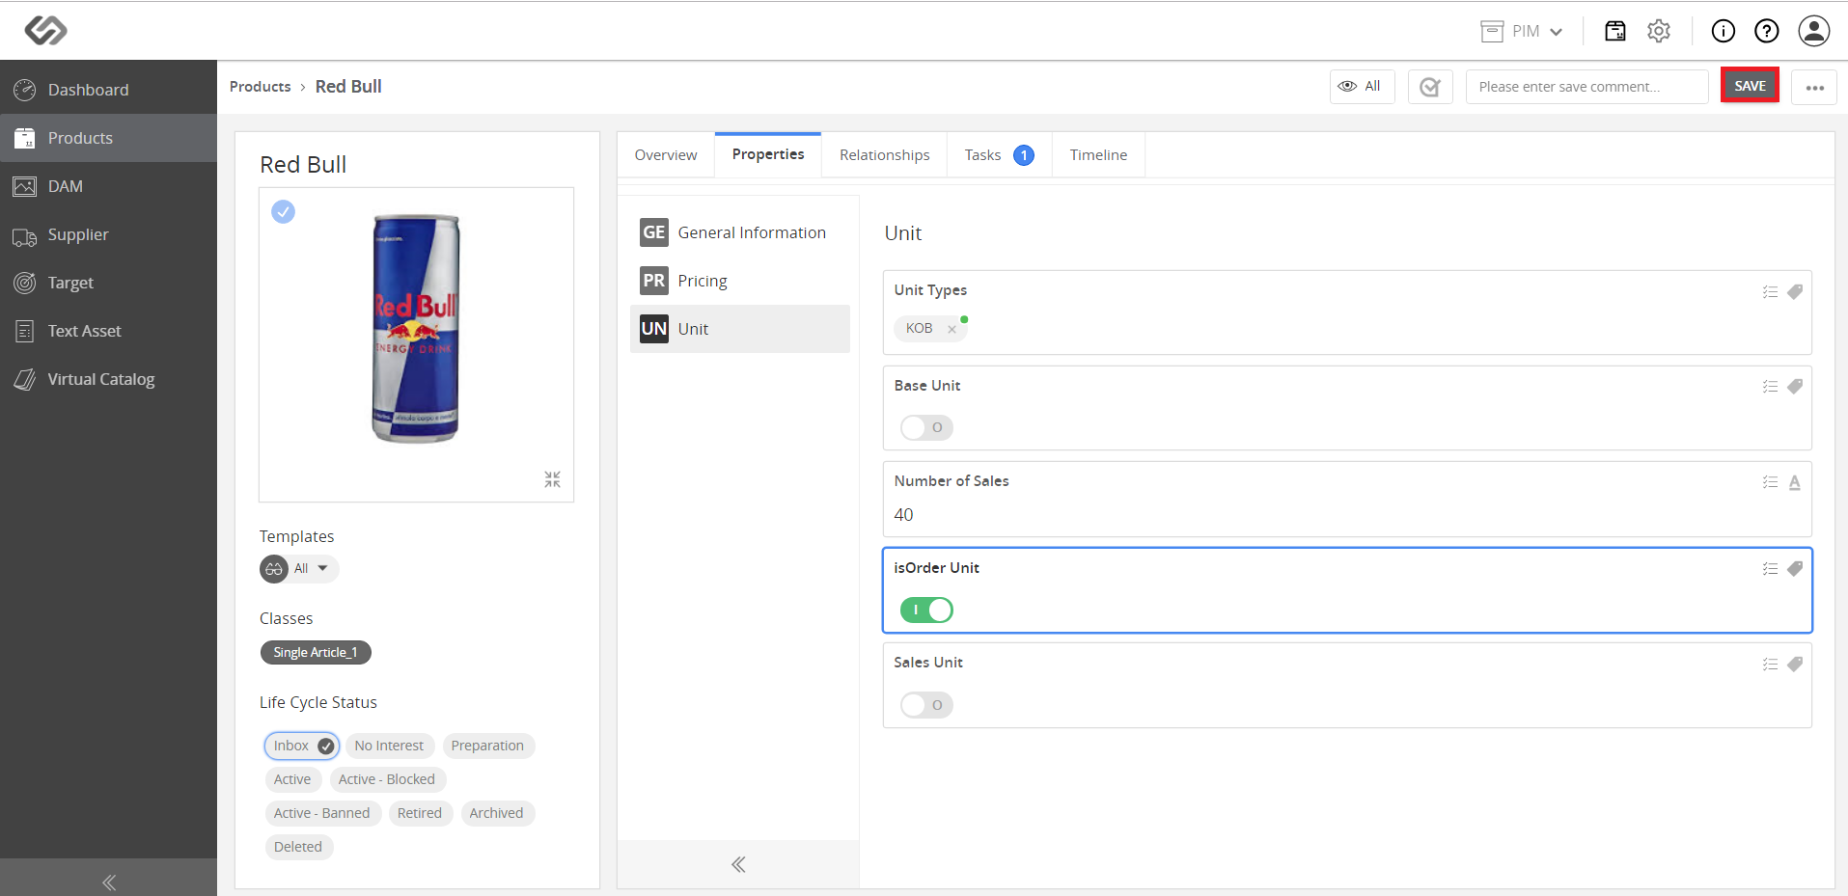
Task: Click the tag icon for Unit Types
Action: (1795, 291)
